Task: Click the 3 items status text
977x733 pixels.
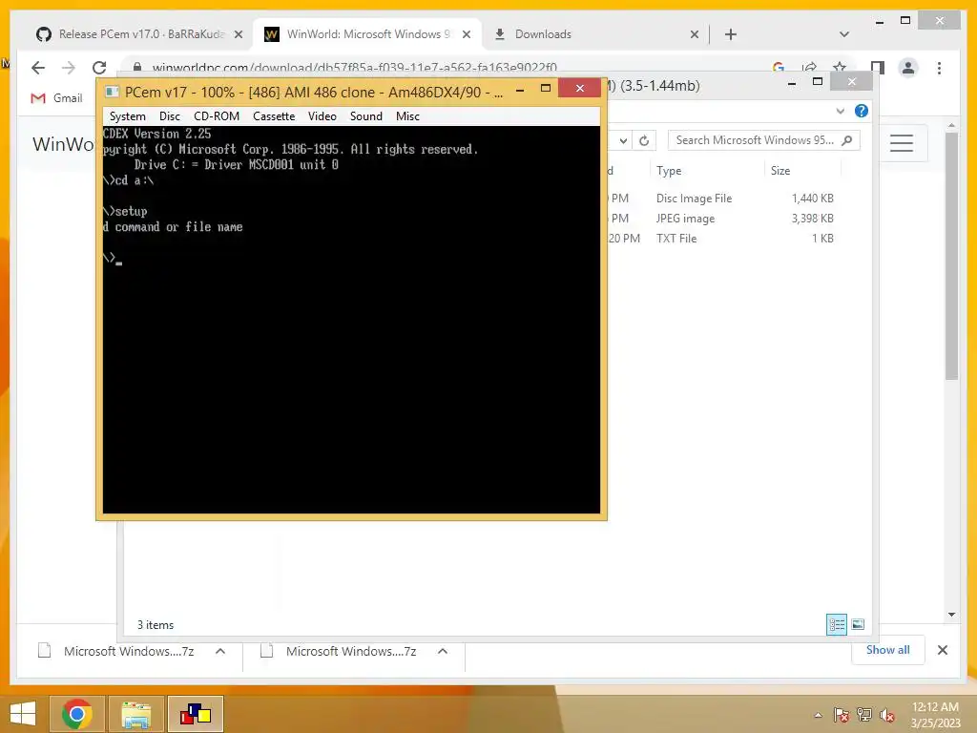Action: point(156,625)
